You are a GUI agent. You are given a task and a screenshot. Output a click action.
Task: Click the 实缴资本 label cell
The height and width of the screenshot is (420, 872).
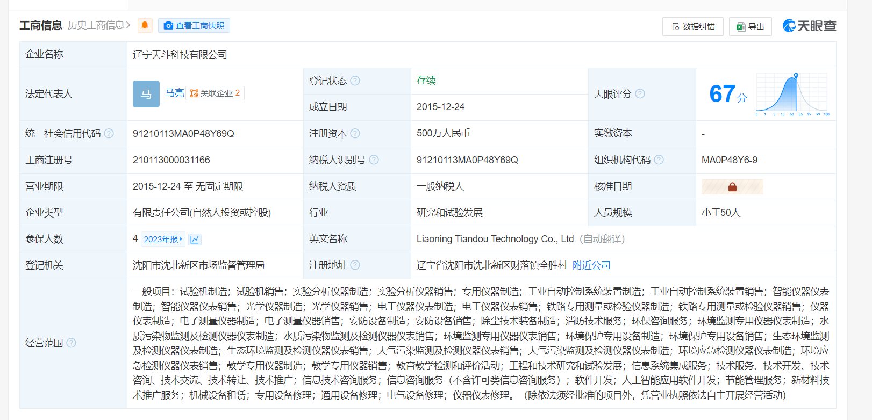642,133
